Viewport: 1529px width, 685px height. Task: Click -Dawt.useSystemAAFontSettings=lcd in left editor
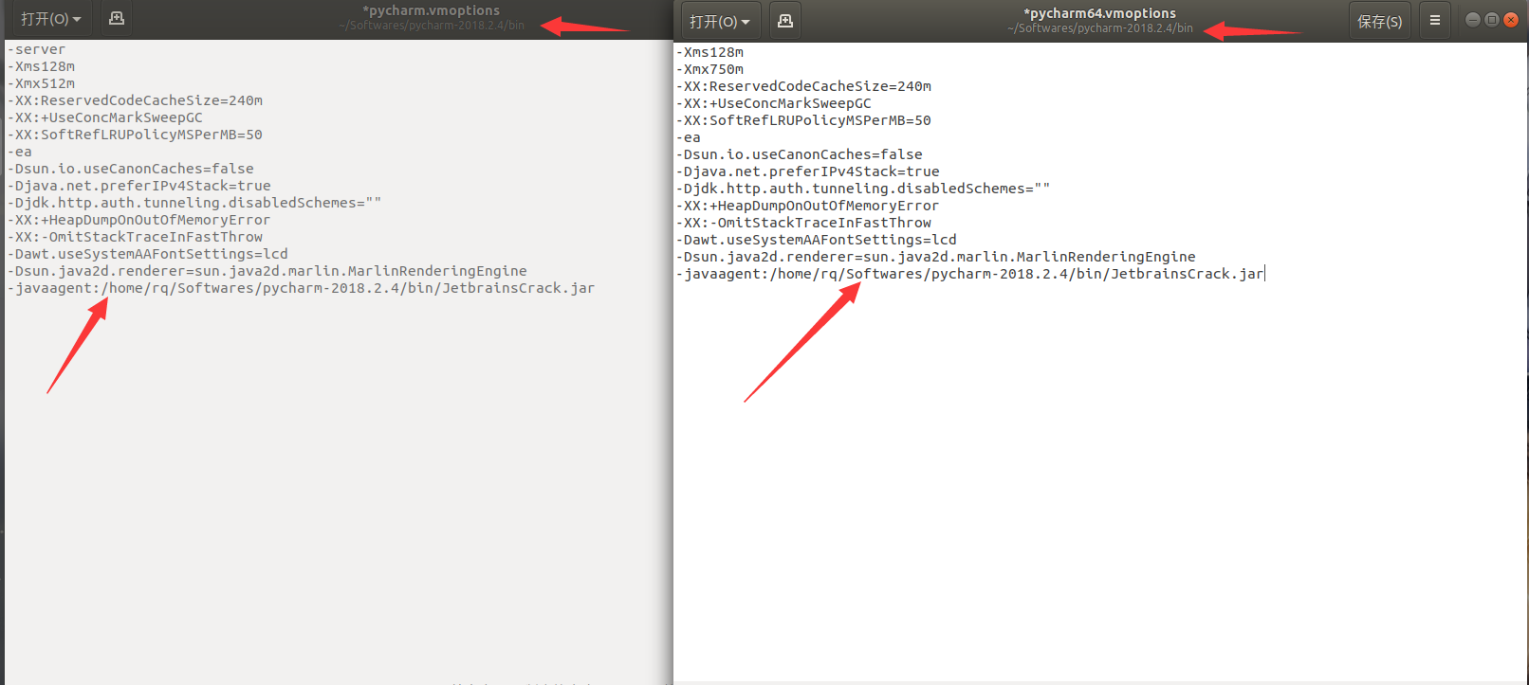(x=148, y=254)
